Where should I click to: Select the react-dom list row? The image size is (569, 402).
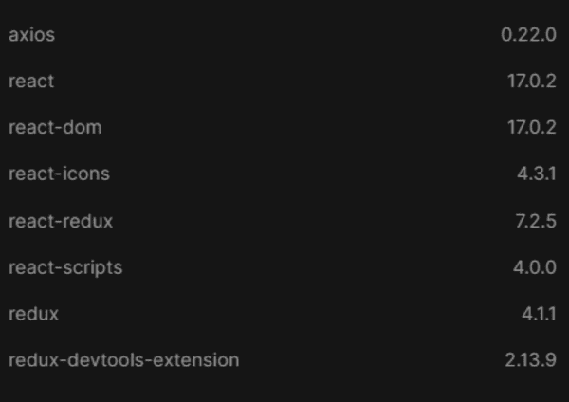point(284,127)
